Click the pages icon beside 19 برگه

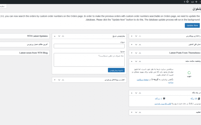pyautogui.click(x=199, y=99)
